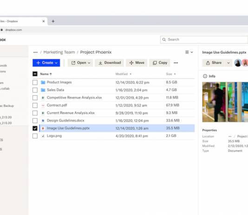Check the Current Revenue Analysis.xlsx checkbox
248x215 pixels.
[x=35, y=113]
